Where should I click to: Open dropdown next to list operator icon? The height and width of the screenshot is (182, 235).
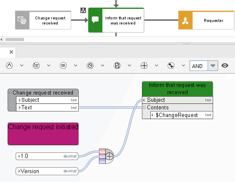coord(48,65)
